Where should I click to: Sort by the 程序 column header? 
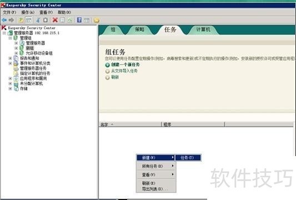(x=193, y=124)
